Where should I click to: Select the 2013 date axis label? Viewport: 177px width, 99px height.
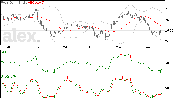click(10, 47)
